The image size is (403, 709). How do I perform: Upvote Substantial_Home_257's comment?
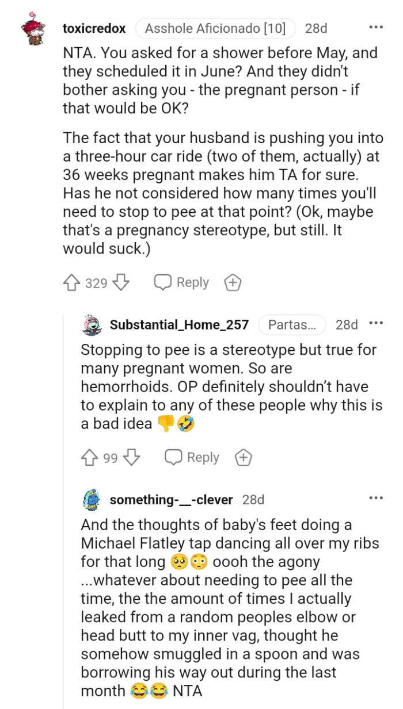point(89,457)
